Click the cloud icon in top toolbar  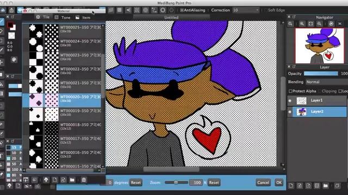(3, 10)
